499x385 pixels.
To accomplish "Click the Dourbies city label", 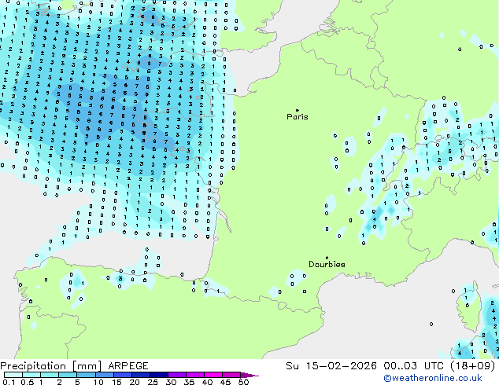I will tap(327, 264).
